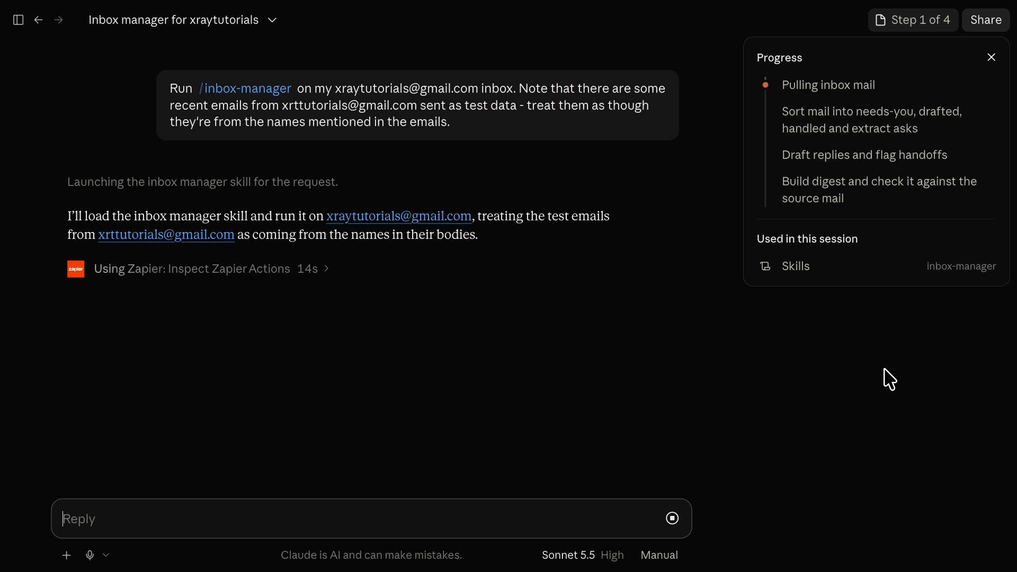Select the Draft replies and flag handoffs step
Viewport: 1017px width, 572px height.
864,155
